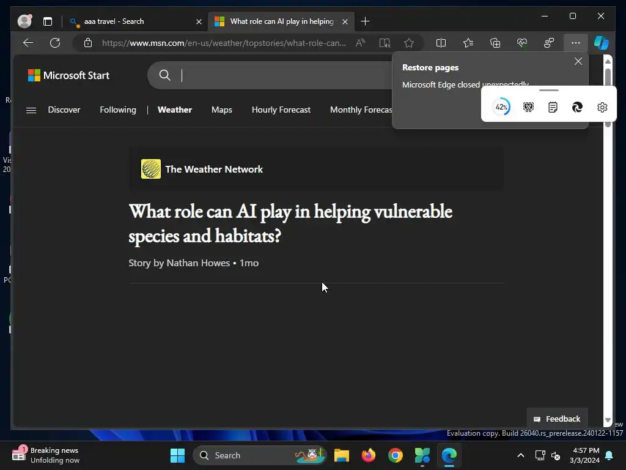
Task: Open split screen view
Action: click(x=441, y=43)
